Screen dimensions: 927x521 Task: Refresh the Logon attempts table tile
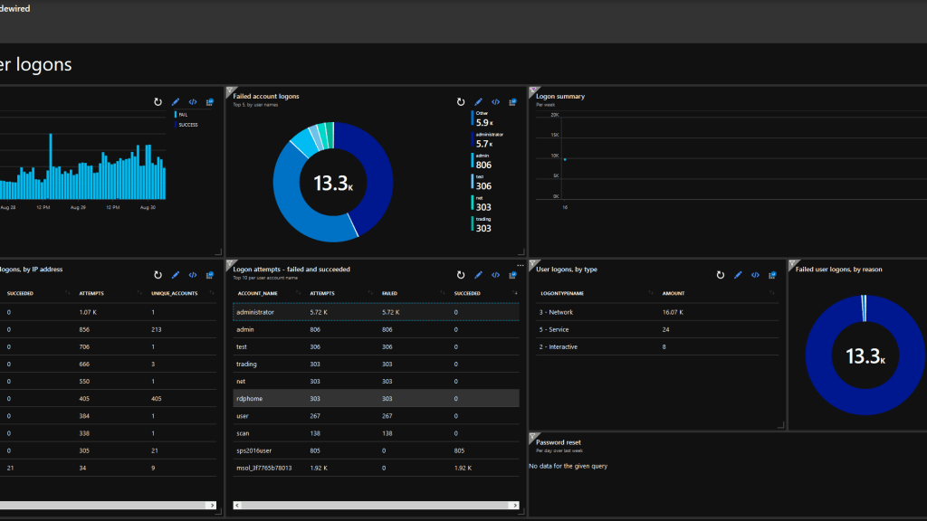tap(461, 275)
